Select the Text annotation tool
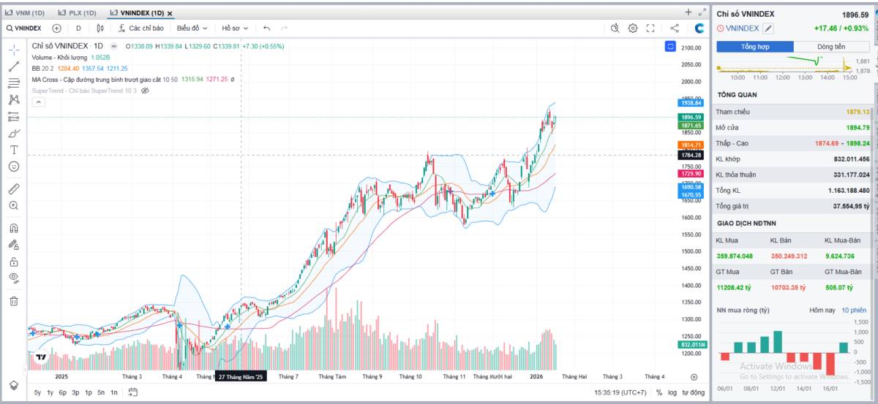The height and width of the screenshot is (404, 878). point(14,150)
